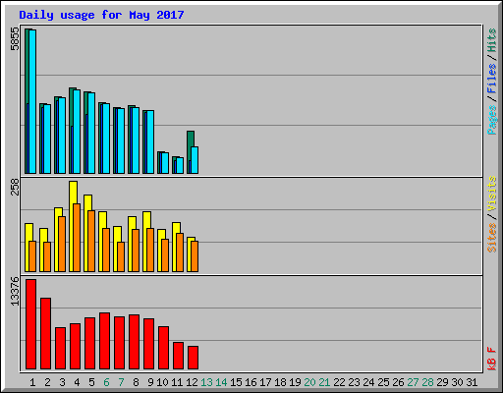Click the orange sites bar for day 7
Viewport: 503px width, 393px height.
121,256
